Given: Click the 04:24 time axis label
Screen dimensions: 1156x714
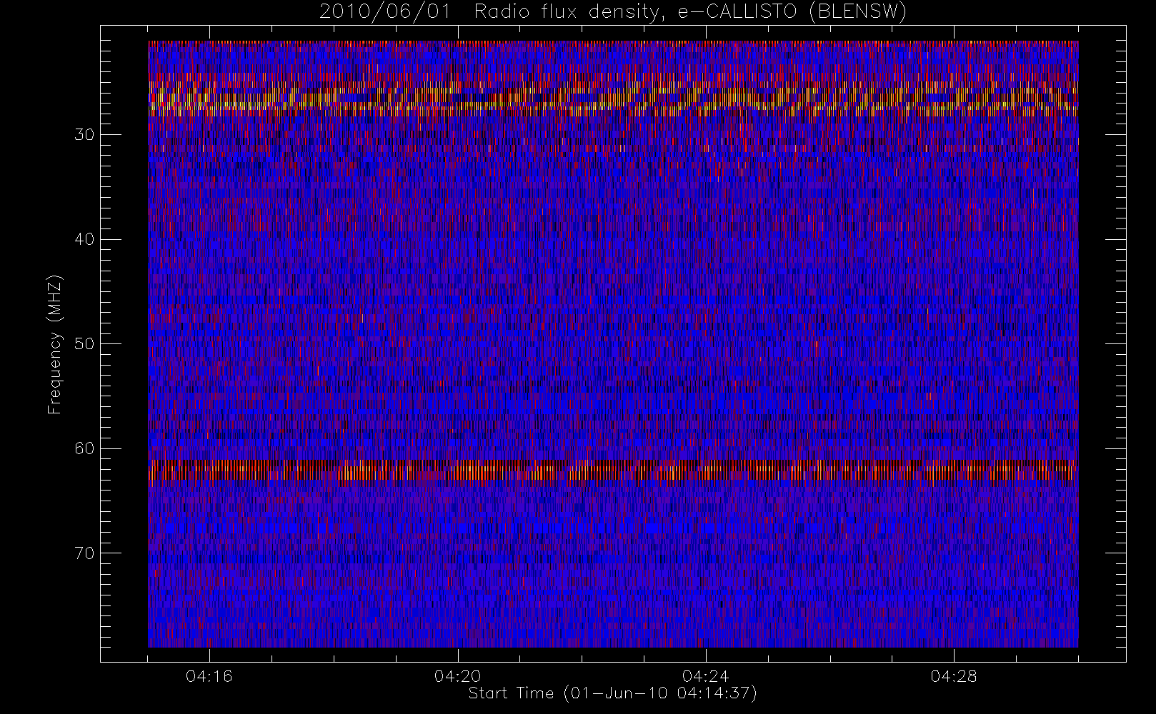Looking at the screenshot, I should (706, 676).
